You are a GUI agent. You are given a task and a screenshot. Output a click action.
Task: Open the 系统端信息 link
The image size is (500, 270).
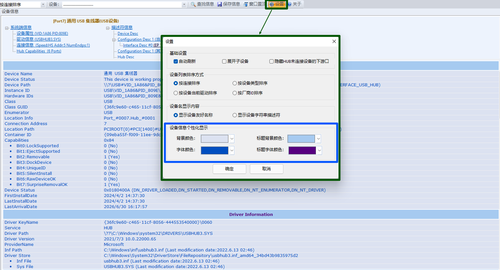21,28
